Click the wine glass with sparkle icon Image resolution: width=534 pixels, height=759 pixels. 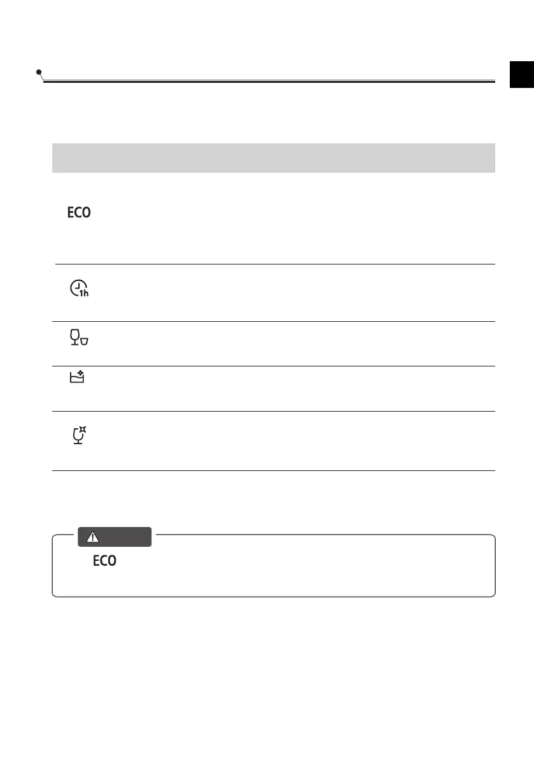80,435
